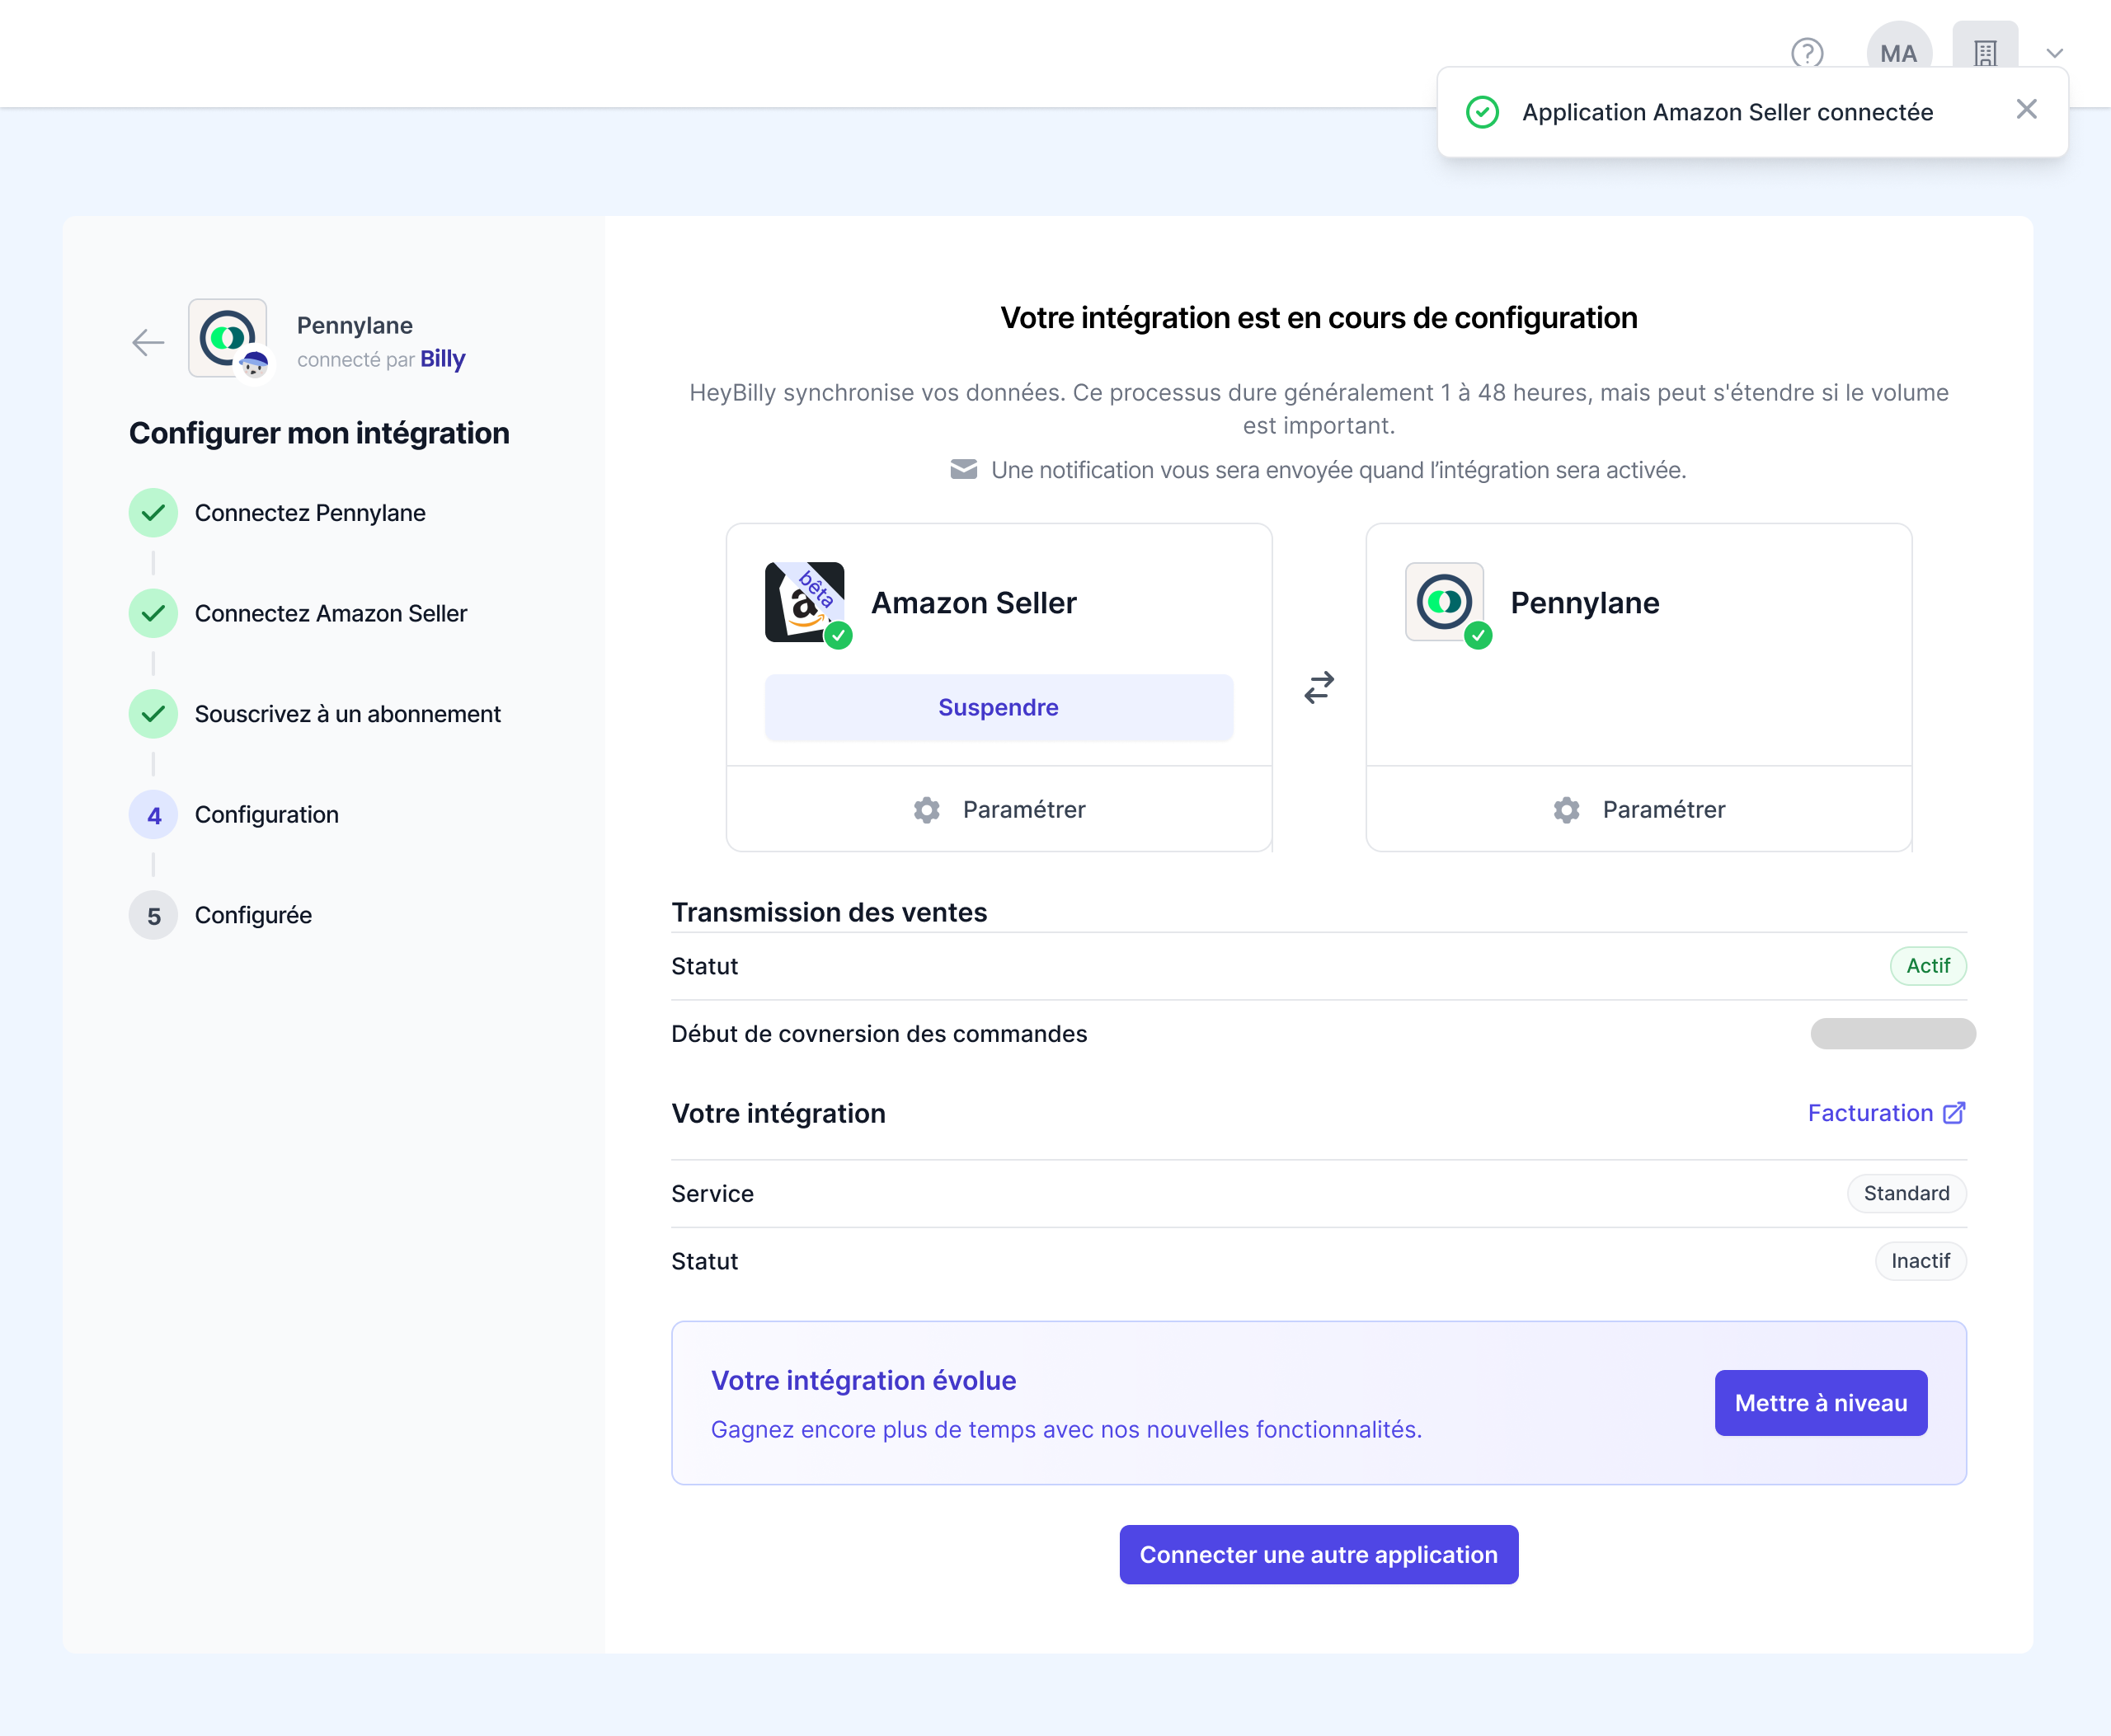Click the Application Amazon Seller connectée text
2111x1736 pixels.
1728,112
